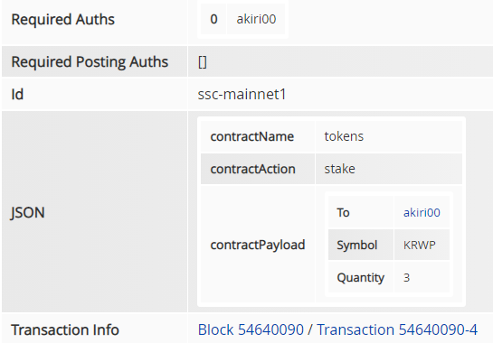
Task: Click the Transaction Info label
Action: pos(65,329)
